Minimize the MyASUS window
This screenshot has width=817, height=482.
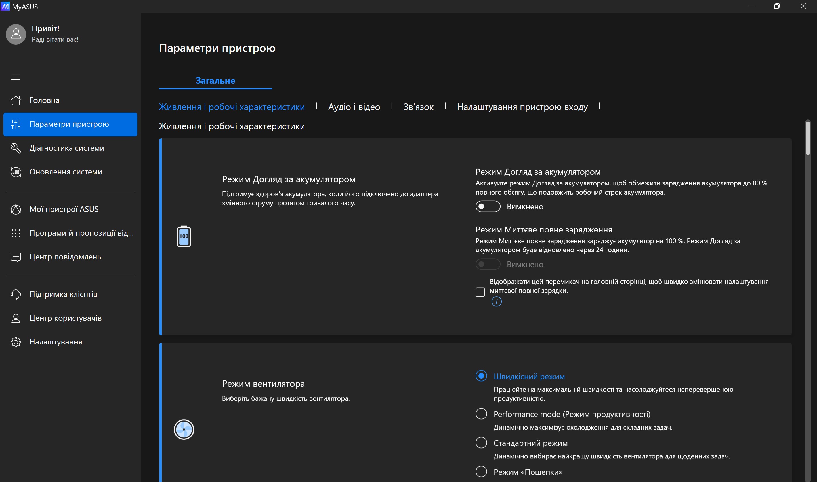751,6
